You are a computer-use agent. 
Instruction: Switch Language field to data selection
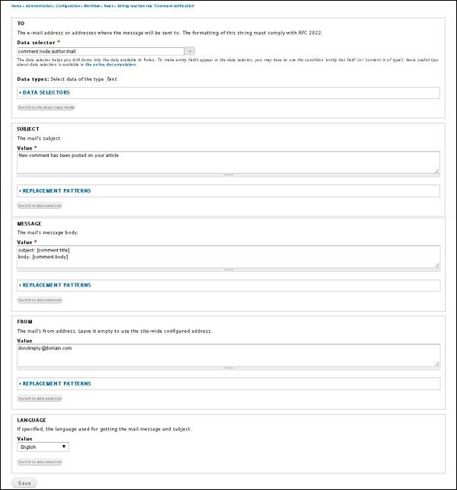40,462
